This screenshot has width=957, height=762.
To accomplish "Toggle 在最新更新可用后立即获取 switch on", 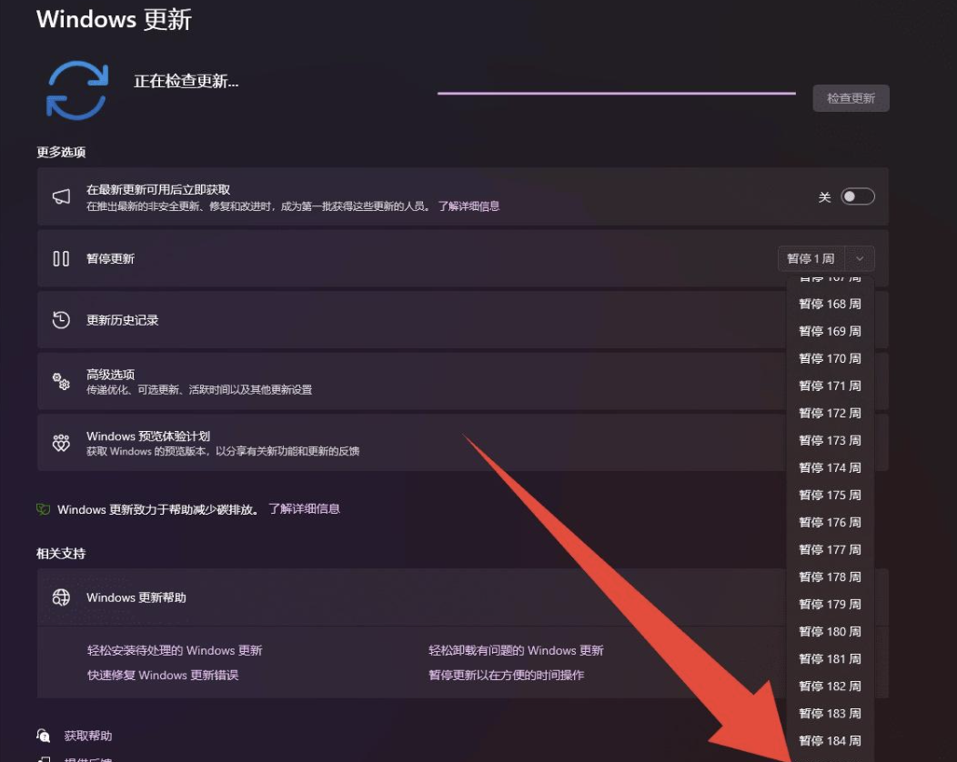I will [x=857, y=197].
